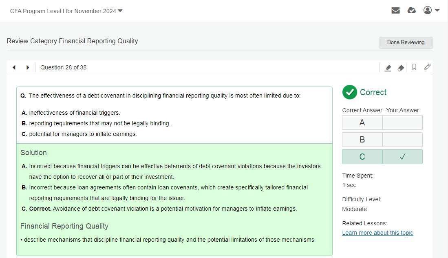Go to the previous question arrow
The height and width of the screenshot is (258, 448).
14,67
